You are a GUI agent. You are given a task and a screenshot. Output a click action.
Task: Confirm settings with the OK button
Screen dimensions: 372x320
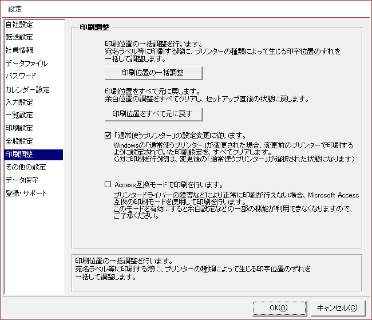pyautogui.click(x=279, y=307)
